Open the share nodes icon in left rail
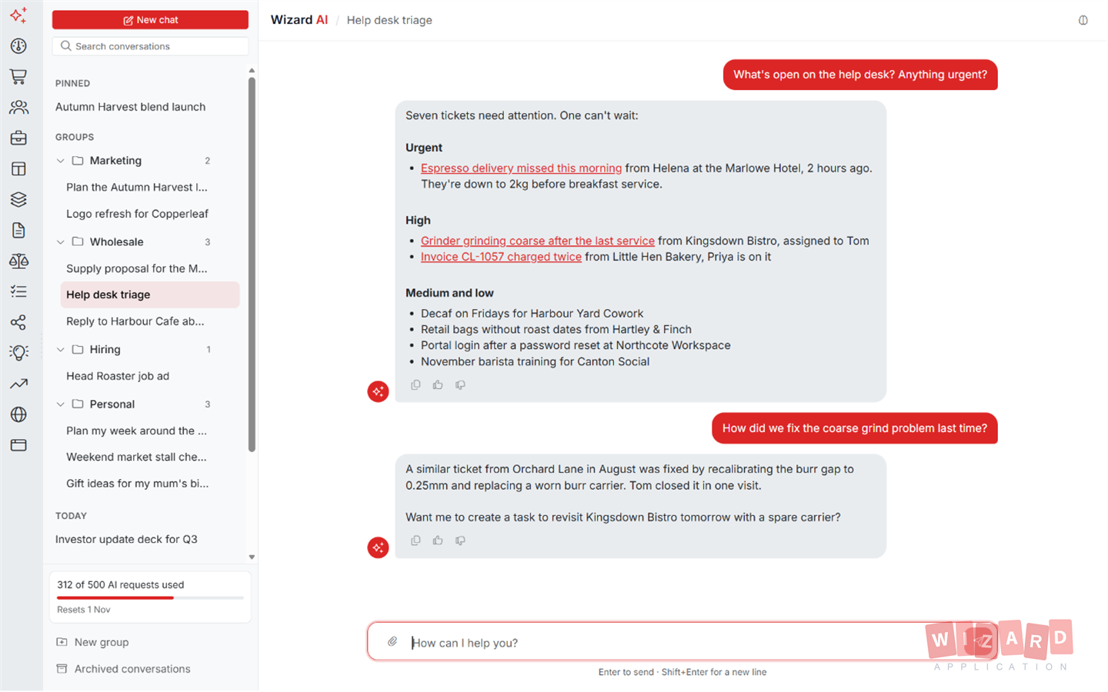The width and height of the screenshot is (1108, 692). (18, 322)
